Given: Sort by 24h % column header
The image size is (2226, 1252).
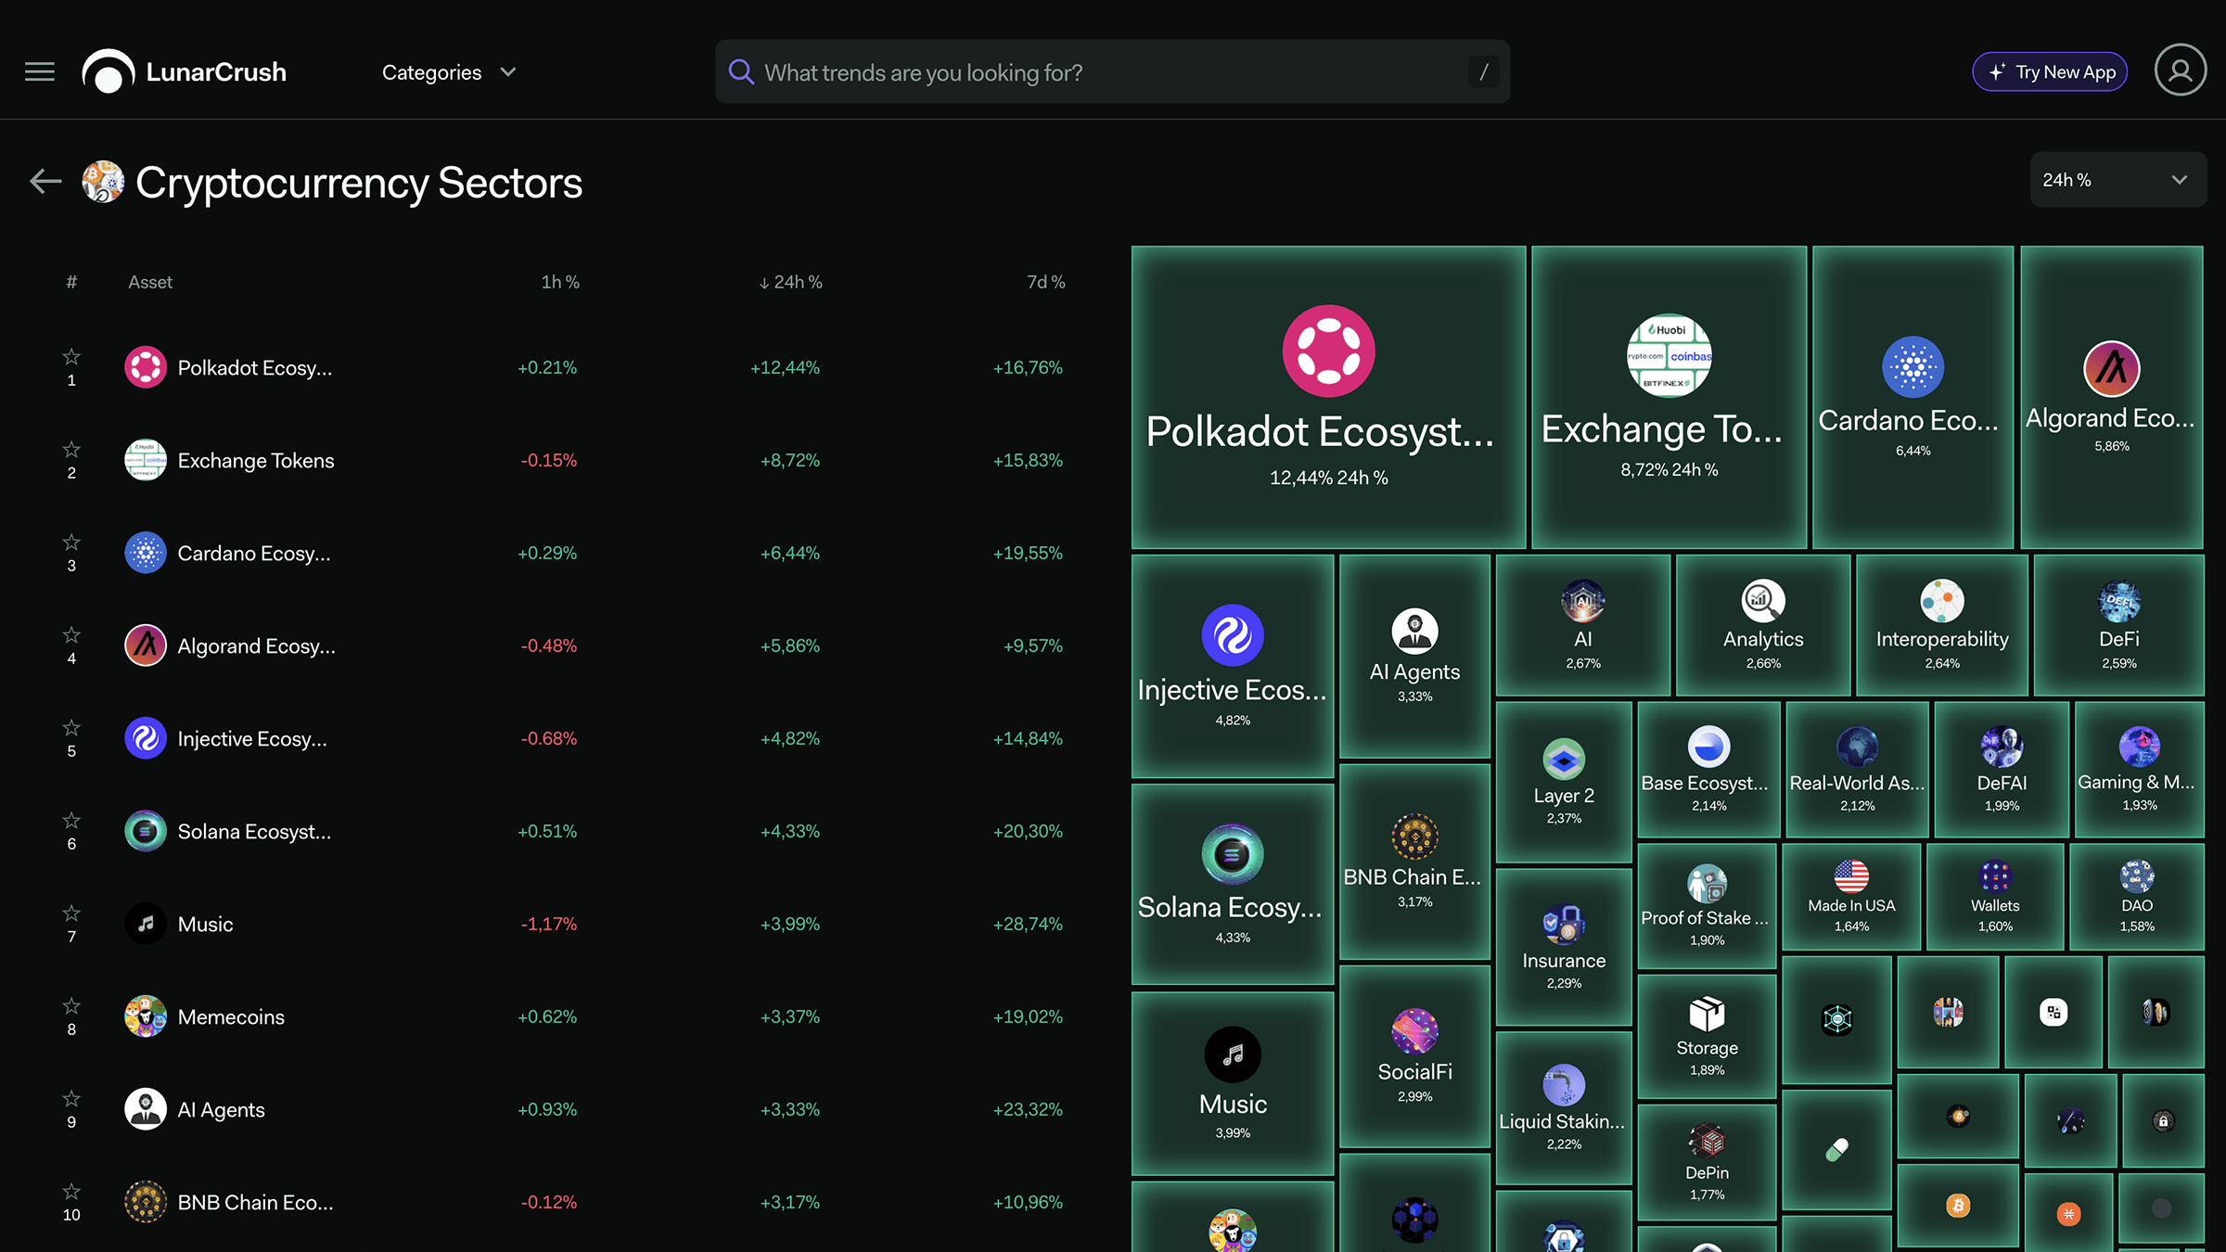Looking at the screenshot, I should click(x=790, y=282).
